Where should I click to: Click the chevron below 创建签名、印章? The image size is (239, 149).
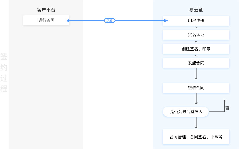click(x=196, y=56)
